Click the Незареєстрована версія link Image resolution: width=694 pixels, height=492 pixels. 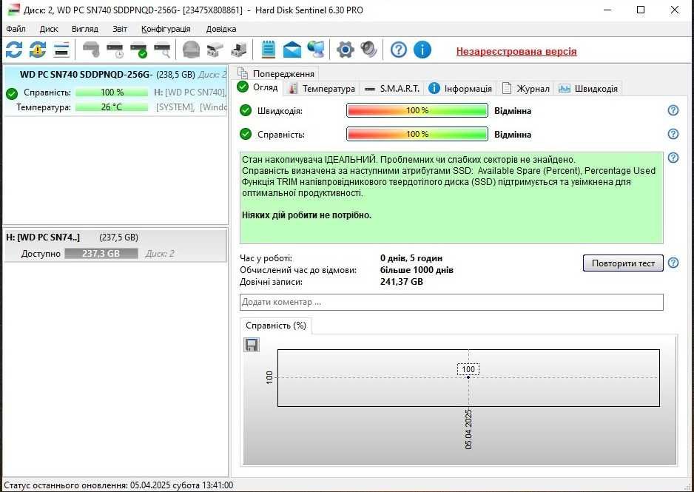point(516,51)
